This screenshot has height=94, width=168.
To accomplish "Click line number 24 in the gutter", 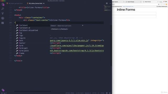I will (x=10, y=23).
